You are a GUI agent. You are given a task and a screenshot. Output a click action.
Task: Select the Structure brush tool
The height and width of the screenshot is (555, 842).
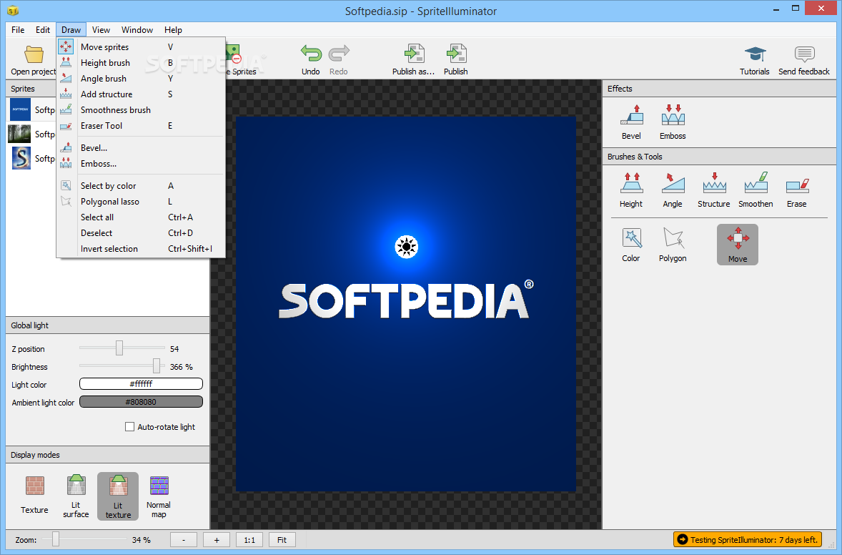(x=714, y=182)
